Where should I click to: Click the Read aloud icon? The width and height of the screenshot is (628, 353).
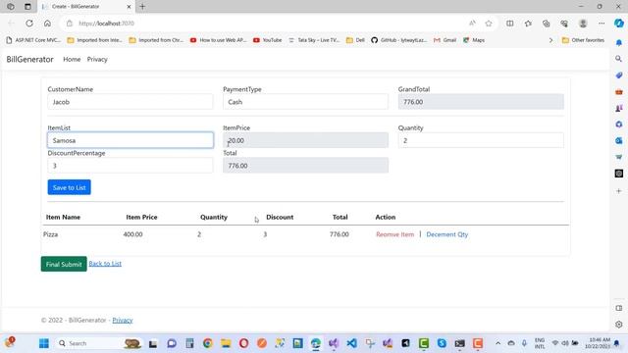click(x=472, y=24)
